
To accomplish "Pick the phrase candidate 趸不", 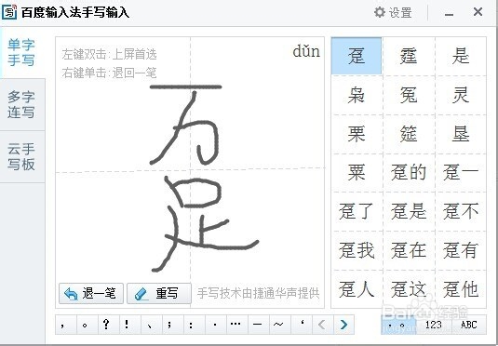I will 461,211.
